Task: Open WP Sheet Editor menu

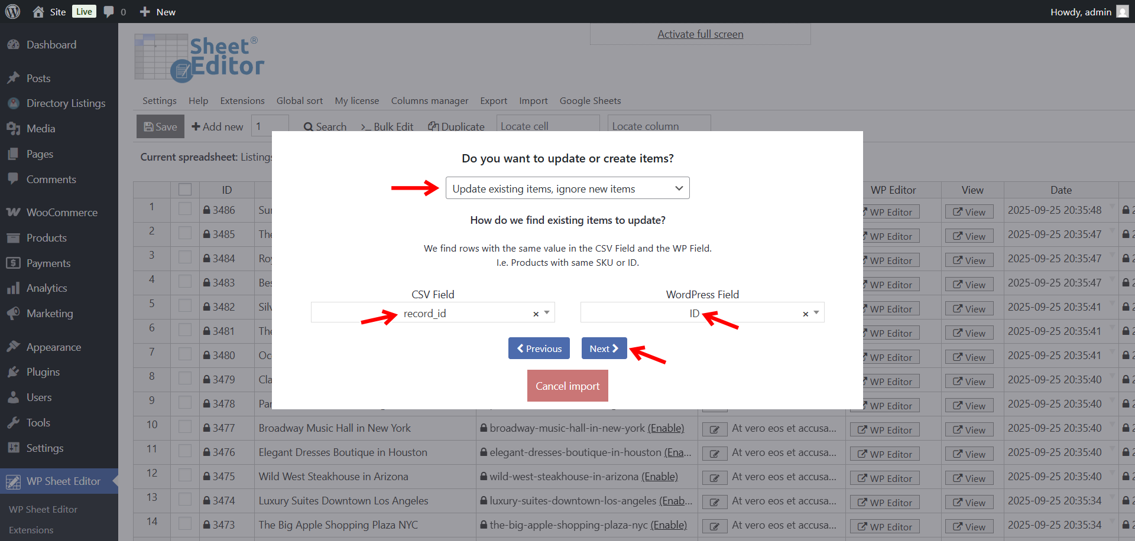Action: [59, 481]
